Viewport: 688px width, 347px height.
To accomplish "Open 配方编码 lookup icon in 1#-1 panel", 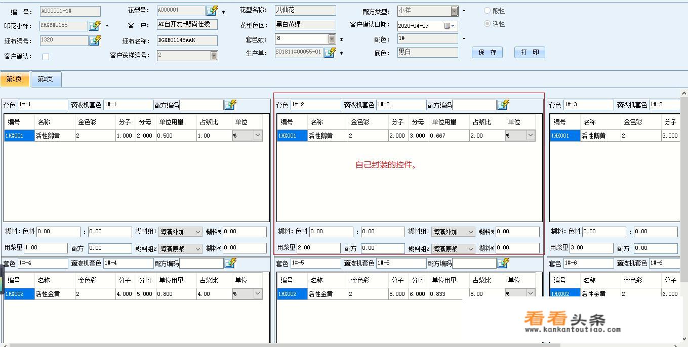I will click(x=230, y=105).
